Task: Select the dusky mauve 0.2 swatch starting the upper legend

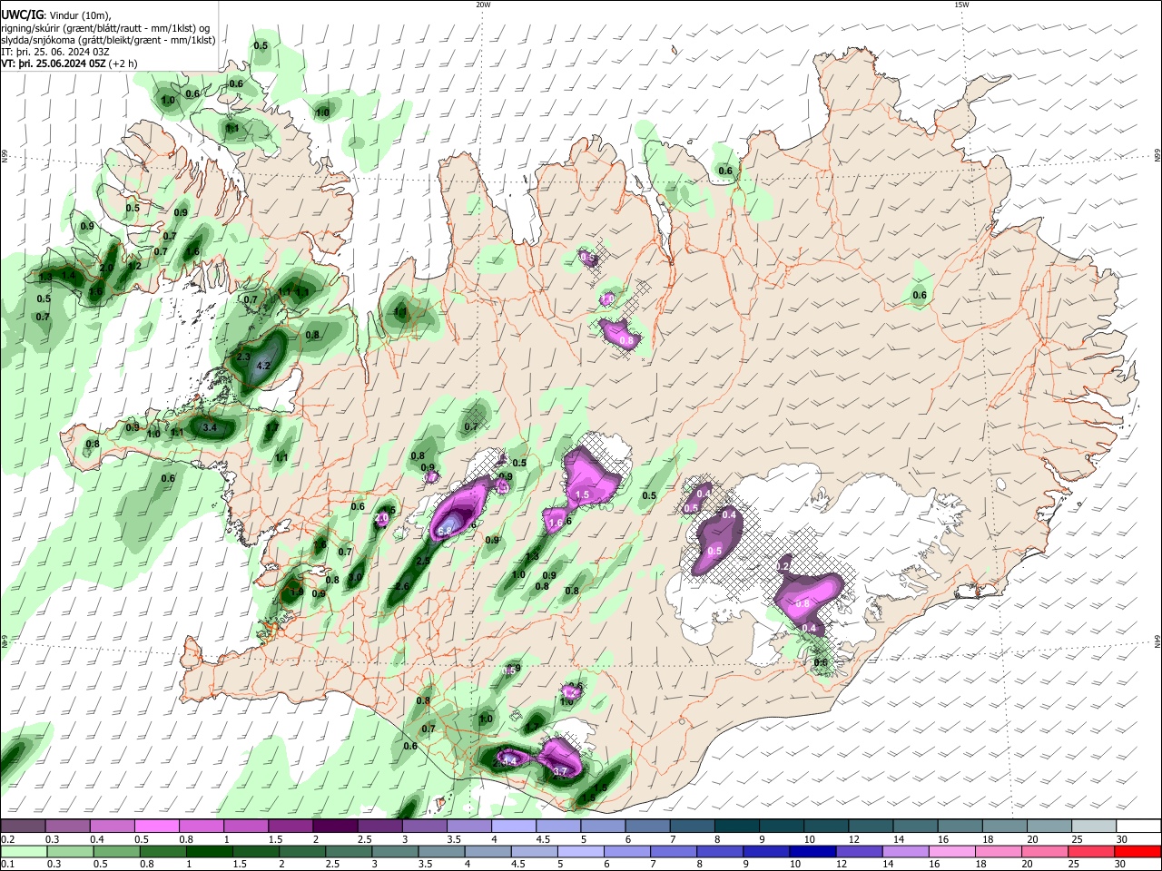Action: coord(23,827)
